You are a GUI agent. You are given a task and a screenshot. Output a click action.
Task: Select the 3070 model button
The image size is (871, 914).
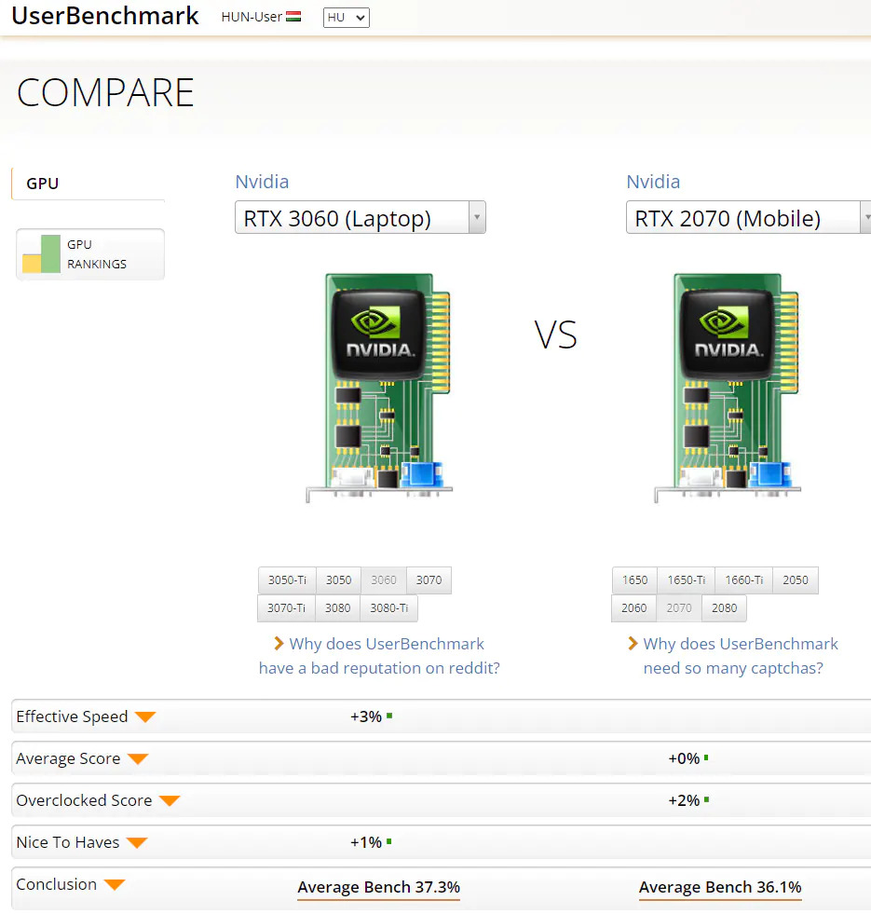click(x=429, y=580)
